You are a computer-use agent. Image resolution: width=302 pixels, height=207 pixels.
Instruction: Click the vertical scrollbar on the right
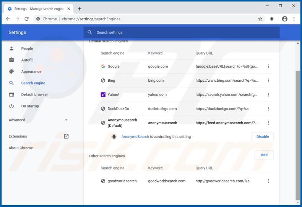tap(298, 134)
